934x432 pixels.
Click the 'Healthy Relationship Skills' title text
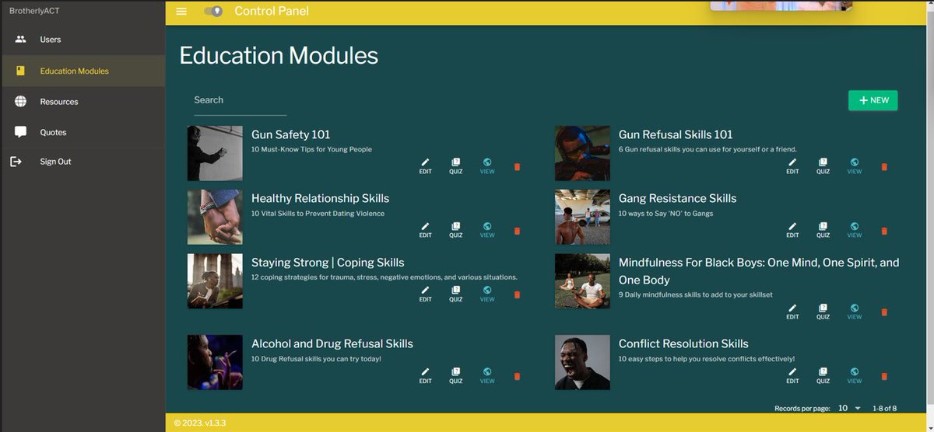[320, 198]
